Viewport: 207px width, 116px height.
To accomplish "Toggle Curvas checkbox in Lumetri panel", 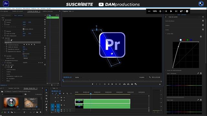I will (203, 30).
